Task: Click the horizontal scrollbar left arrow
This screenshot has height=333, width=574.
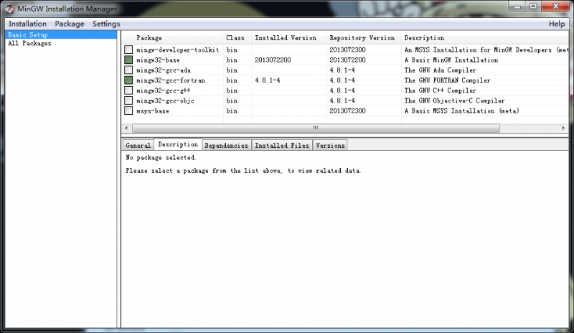Action: tap(126, 128)
